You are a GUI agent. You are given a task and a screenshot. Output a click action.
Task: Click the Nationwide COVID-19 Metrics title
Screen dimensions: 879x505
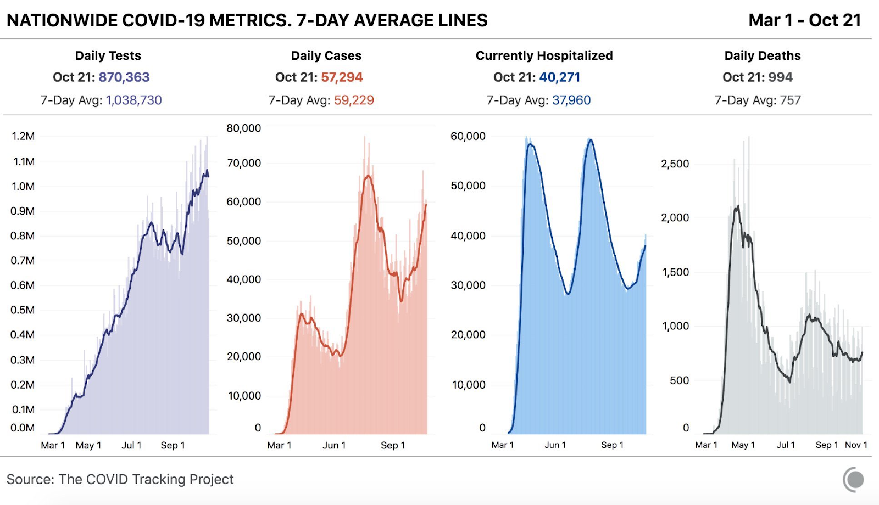pyautogui.click(x=247, y=20)
